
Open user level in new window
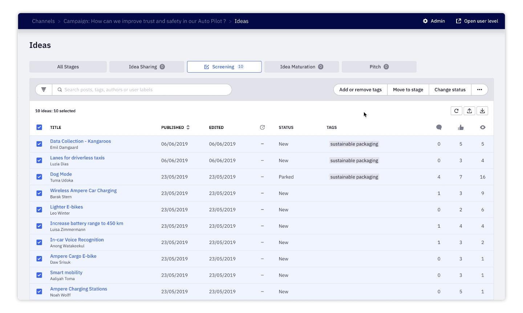(477, 21)
